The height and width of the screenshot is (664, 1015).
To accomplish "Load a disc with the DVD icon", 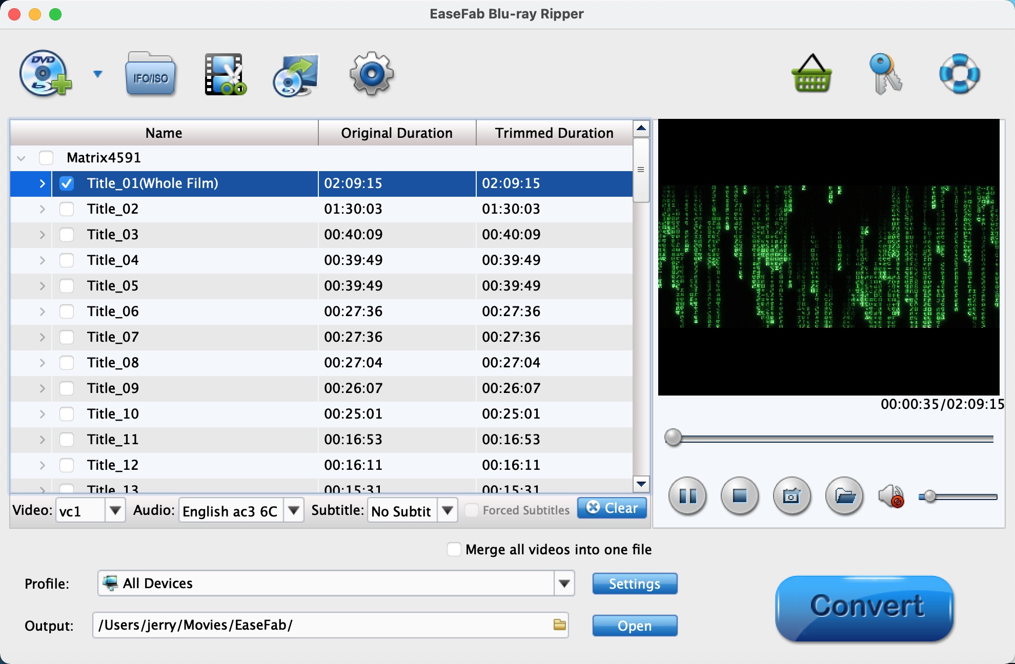I will click(x=45, y=73).
